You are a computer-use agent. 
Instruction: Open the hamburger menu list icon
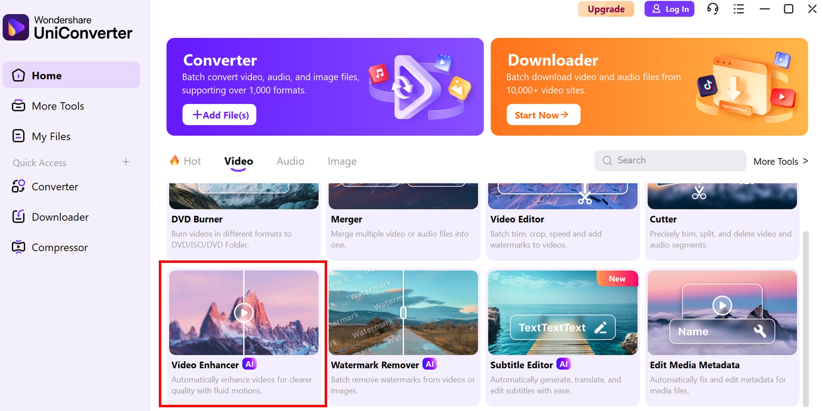[739, 9]
